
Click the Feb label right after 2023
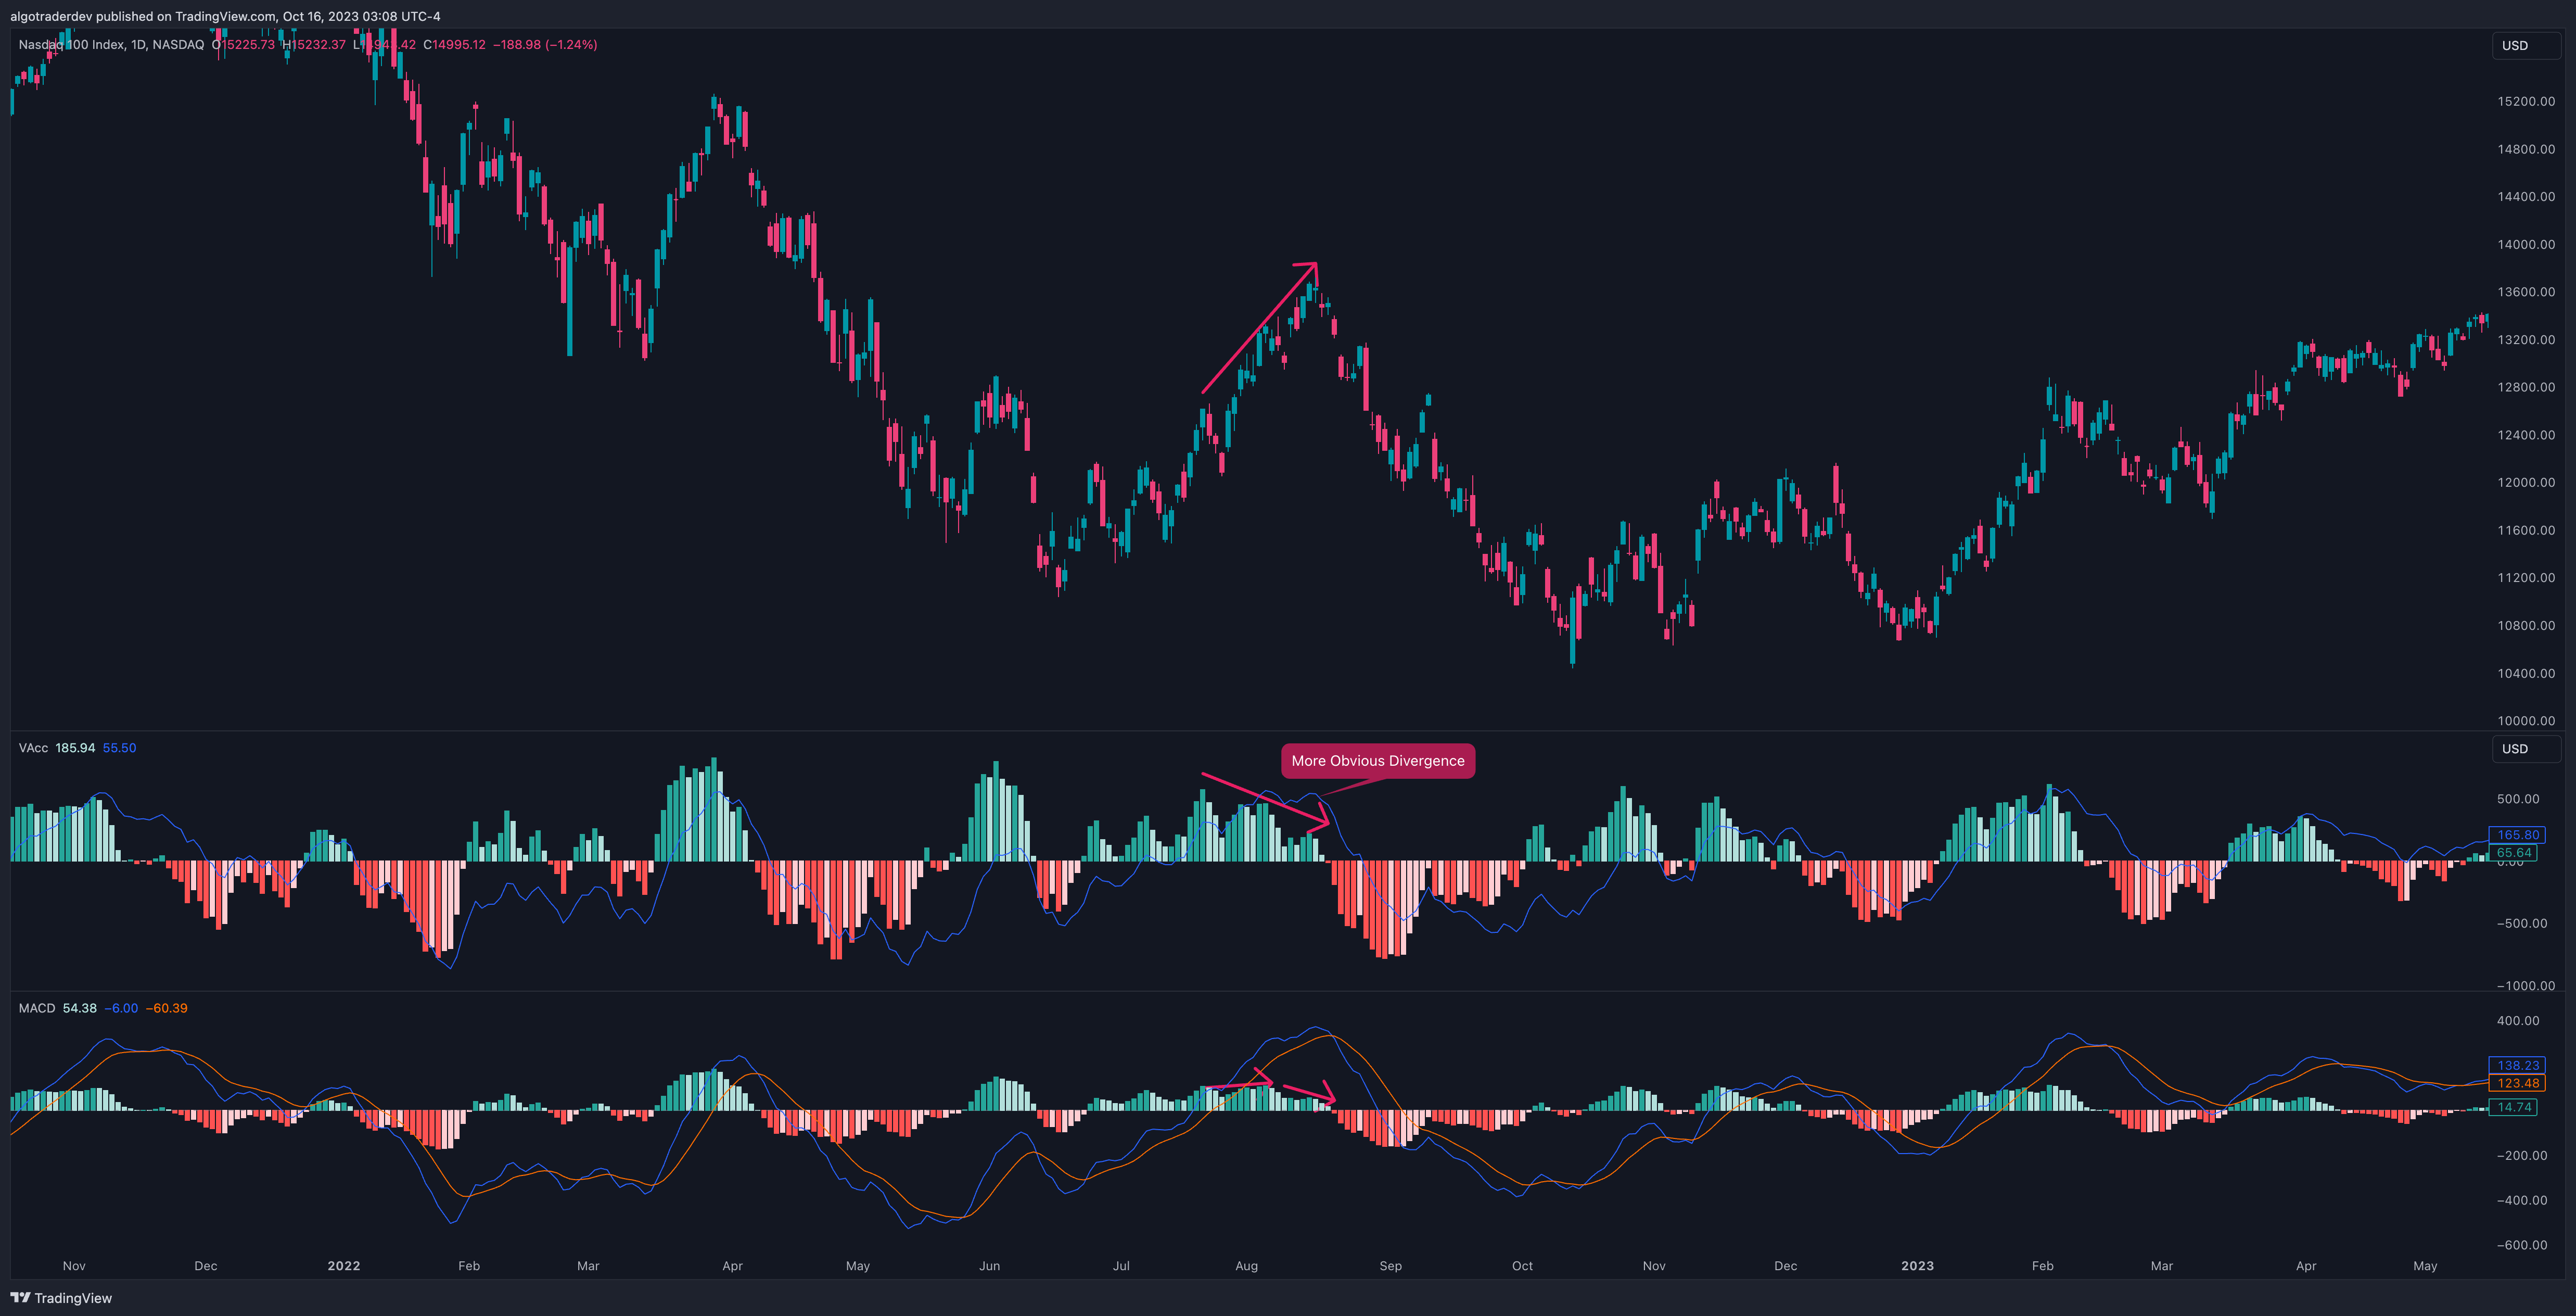click(x=2042, y=1266)
